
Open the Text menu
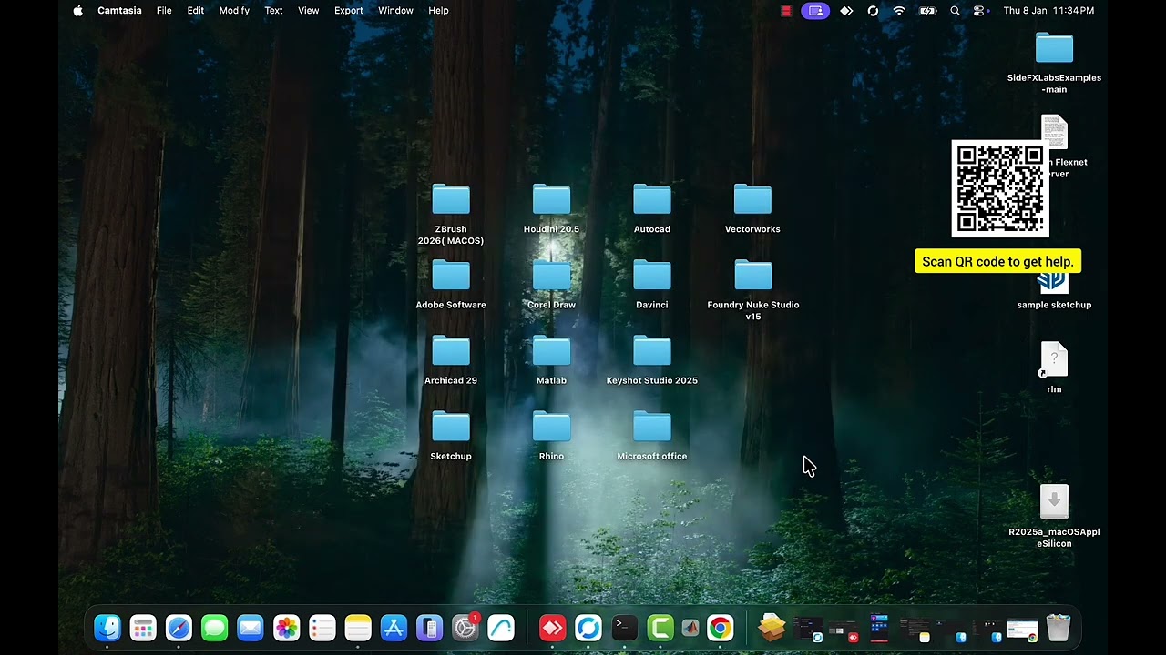point(273,11)
